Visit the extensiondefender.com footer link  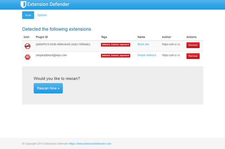click(x=90, y=144)
